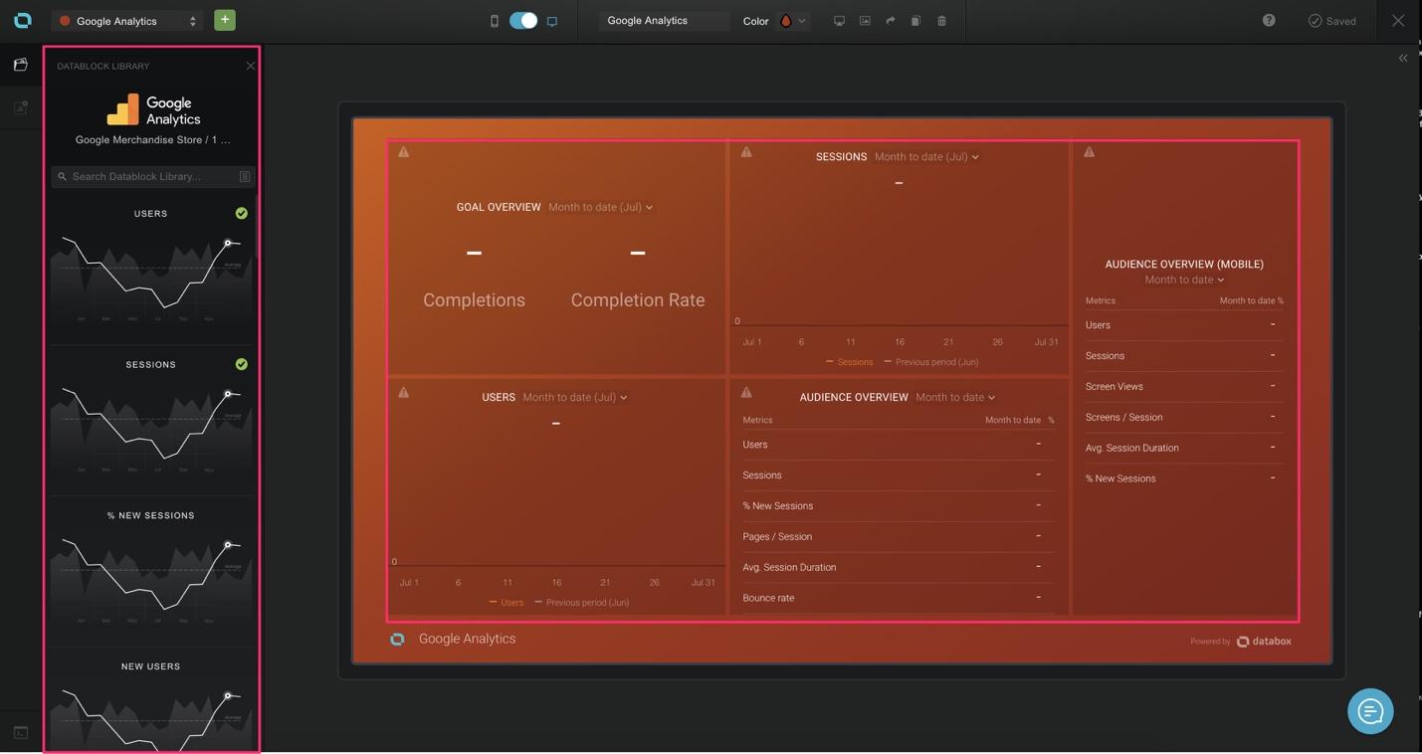Viewport: 1422px width, 754px height.
Task: Click the Databox logo icon
Action: coord(22,20)
